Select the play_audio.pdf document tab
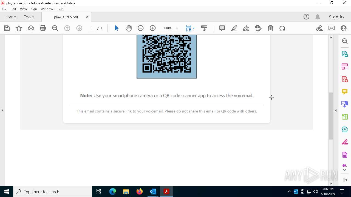351x197 pixels. pyautogui.click(x=66, y=17)
